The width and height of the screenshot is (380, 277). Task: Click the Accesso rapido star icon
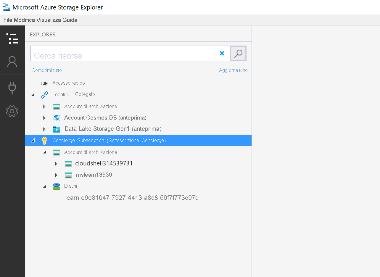(44, 83)
